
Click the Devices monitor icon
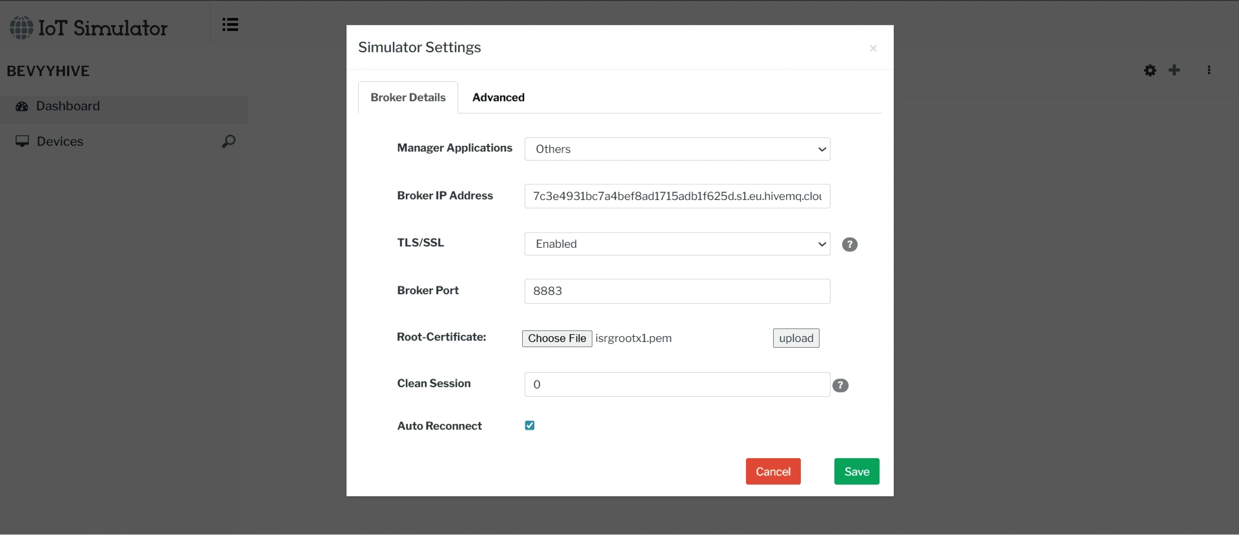click(23, 141)
